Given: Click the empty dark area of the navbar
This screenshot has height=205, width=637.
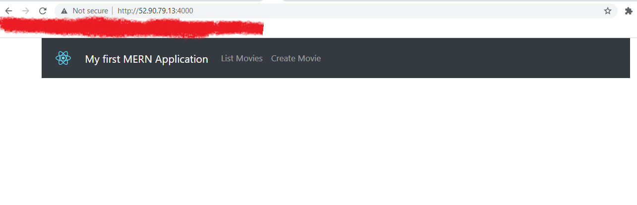Looking at the screenshot, I should coord(476,58).
